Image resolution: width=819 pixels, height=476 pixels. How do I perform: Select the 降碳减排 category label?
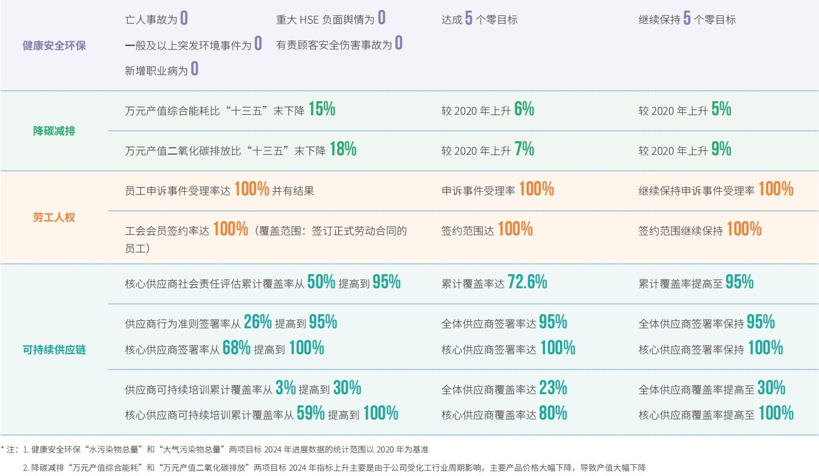(54, 131)
